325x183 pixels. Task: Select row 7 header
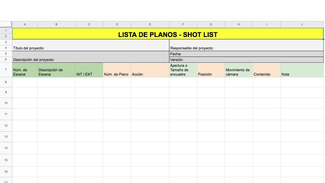click(x=6, y=70)
